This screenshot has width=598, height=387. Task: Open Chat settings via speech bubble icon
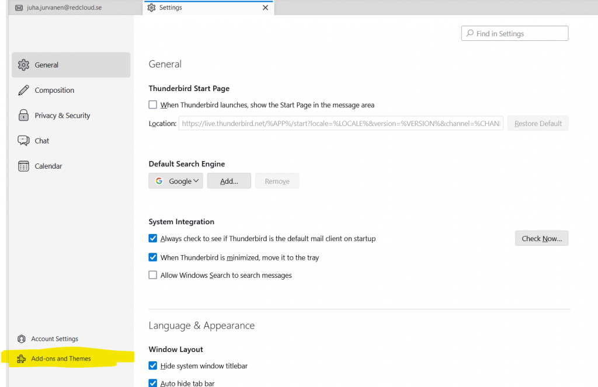pos(23,140)
